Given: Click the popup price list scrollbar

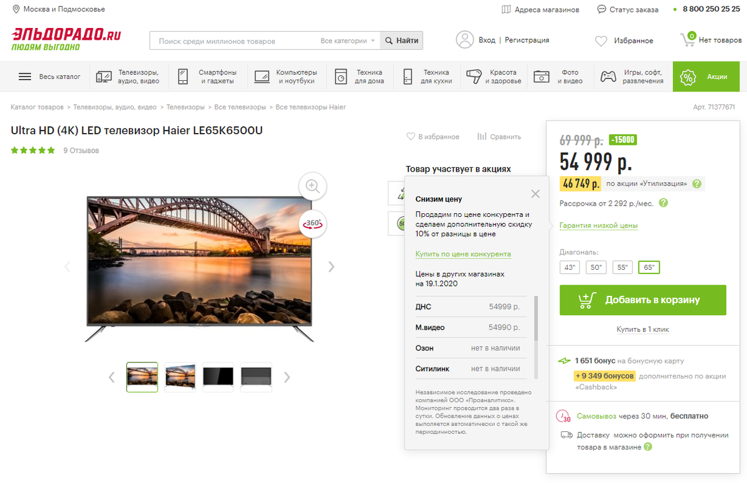Looking at the screenshot, I should tap(536, 318).
